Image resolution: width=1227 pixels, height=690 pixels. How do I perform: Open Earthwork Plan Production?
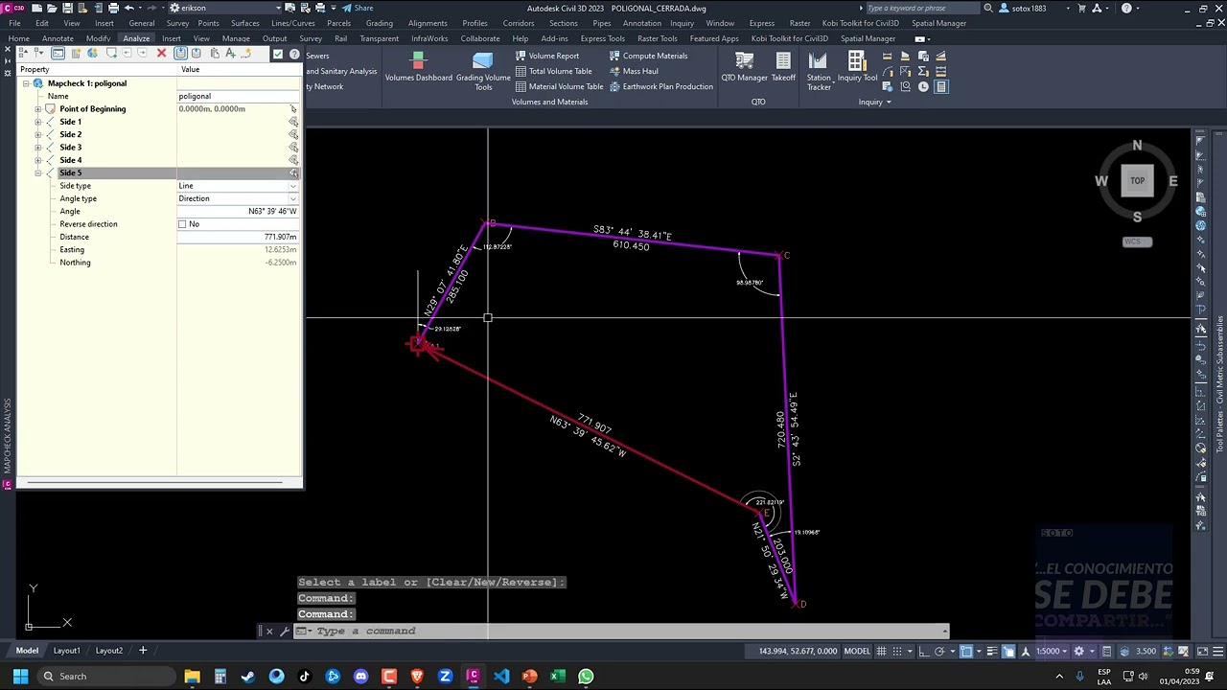tap(660, 86)
